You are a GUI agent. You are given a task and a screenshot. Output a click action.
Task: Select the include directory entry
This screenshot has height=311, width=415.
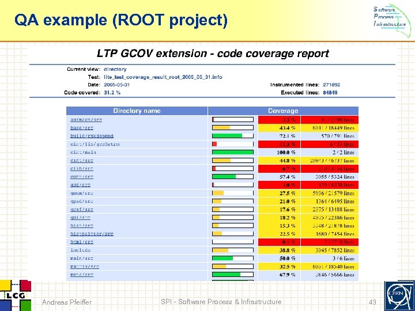point(81,250)
